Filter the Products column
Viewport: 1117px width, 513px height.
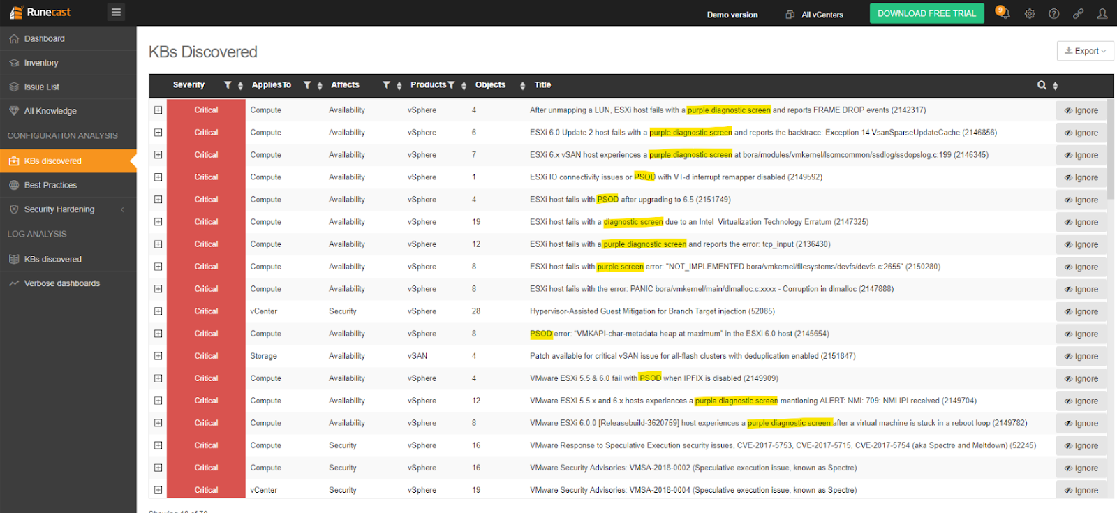[x=451, y=85]
